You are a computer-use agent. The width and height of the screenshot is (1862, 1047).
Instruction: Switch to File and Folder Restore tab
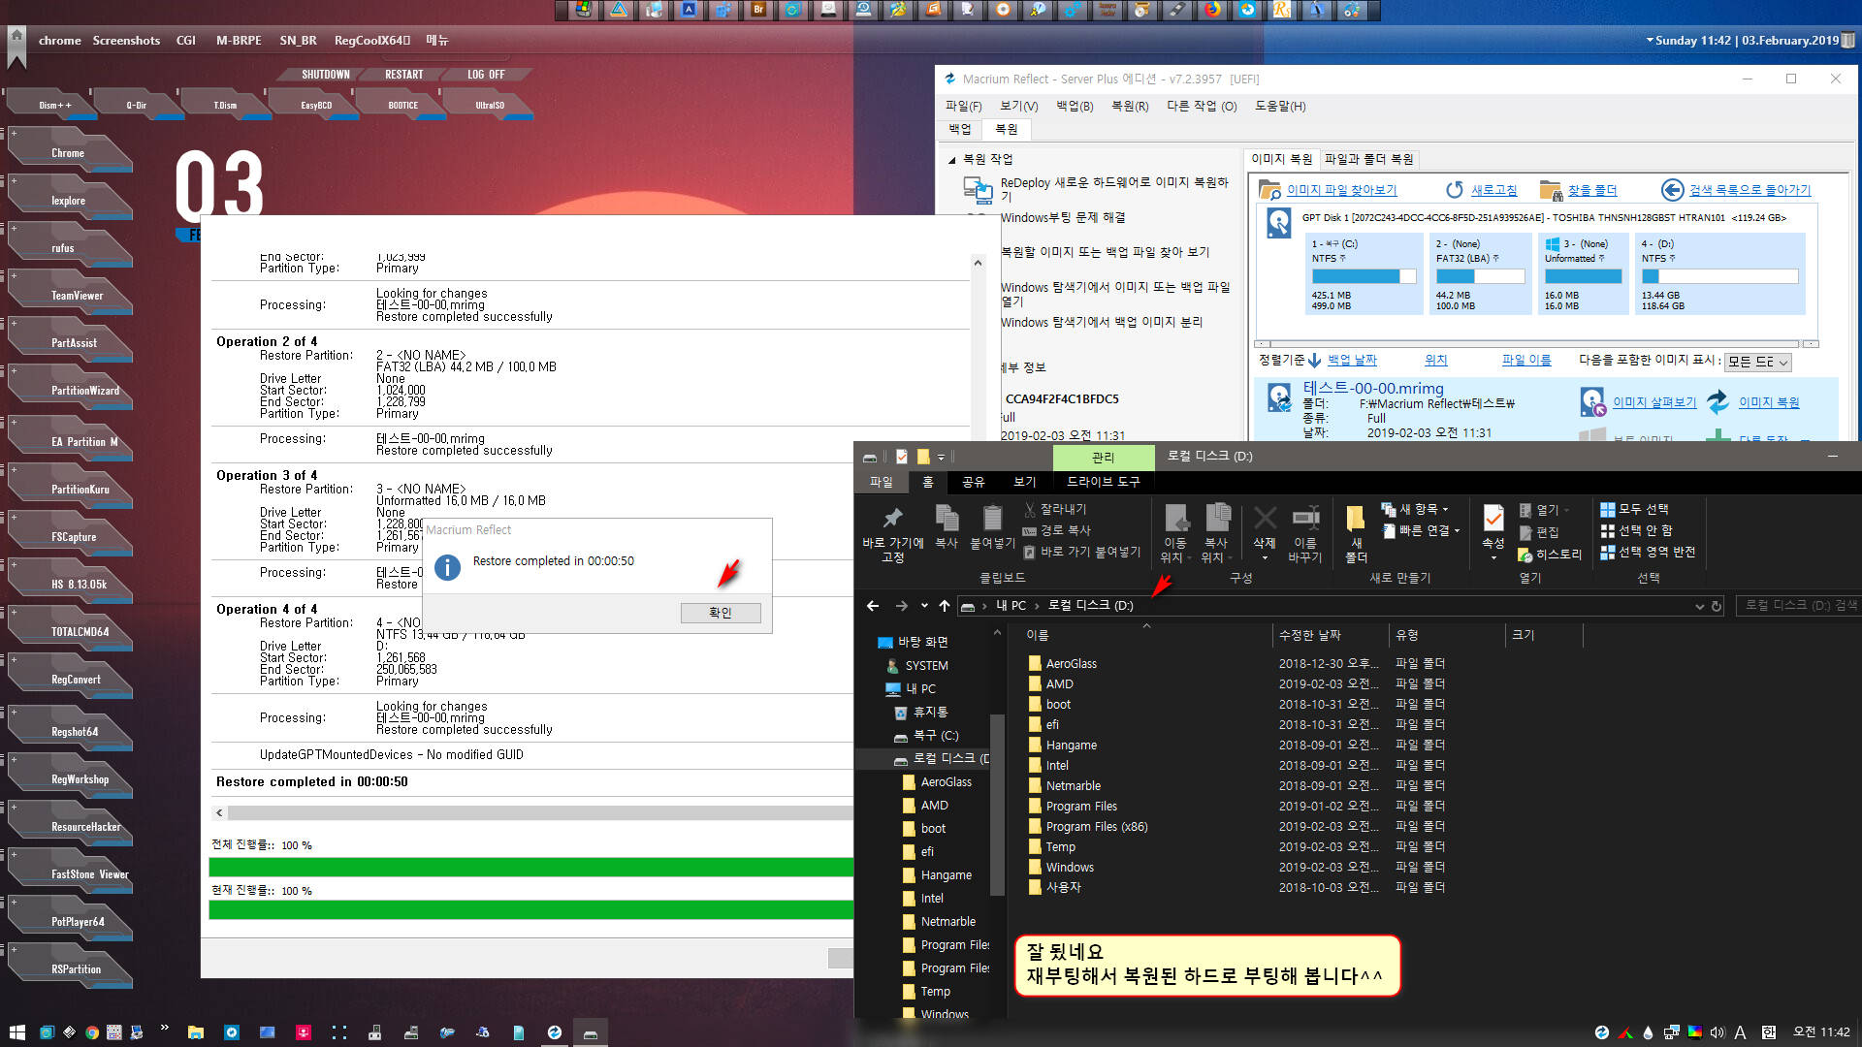[x=1368, y=159]
